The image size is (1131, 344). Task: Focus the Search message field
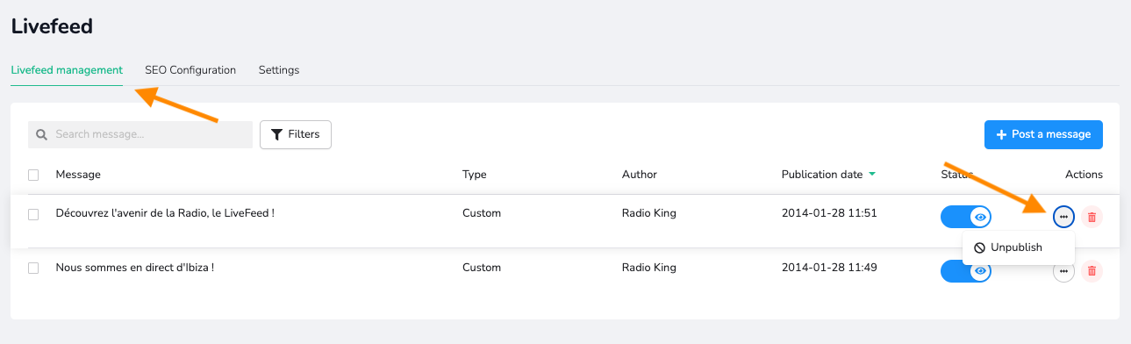coord(140,135)
